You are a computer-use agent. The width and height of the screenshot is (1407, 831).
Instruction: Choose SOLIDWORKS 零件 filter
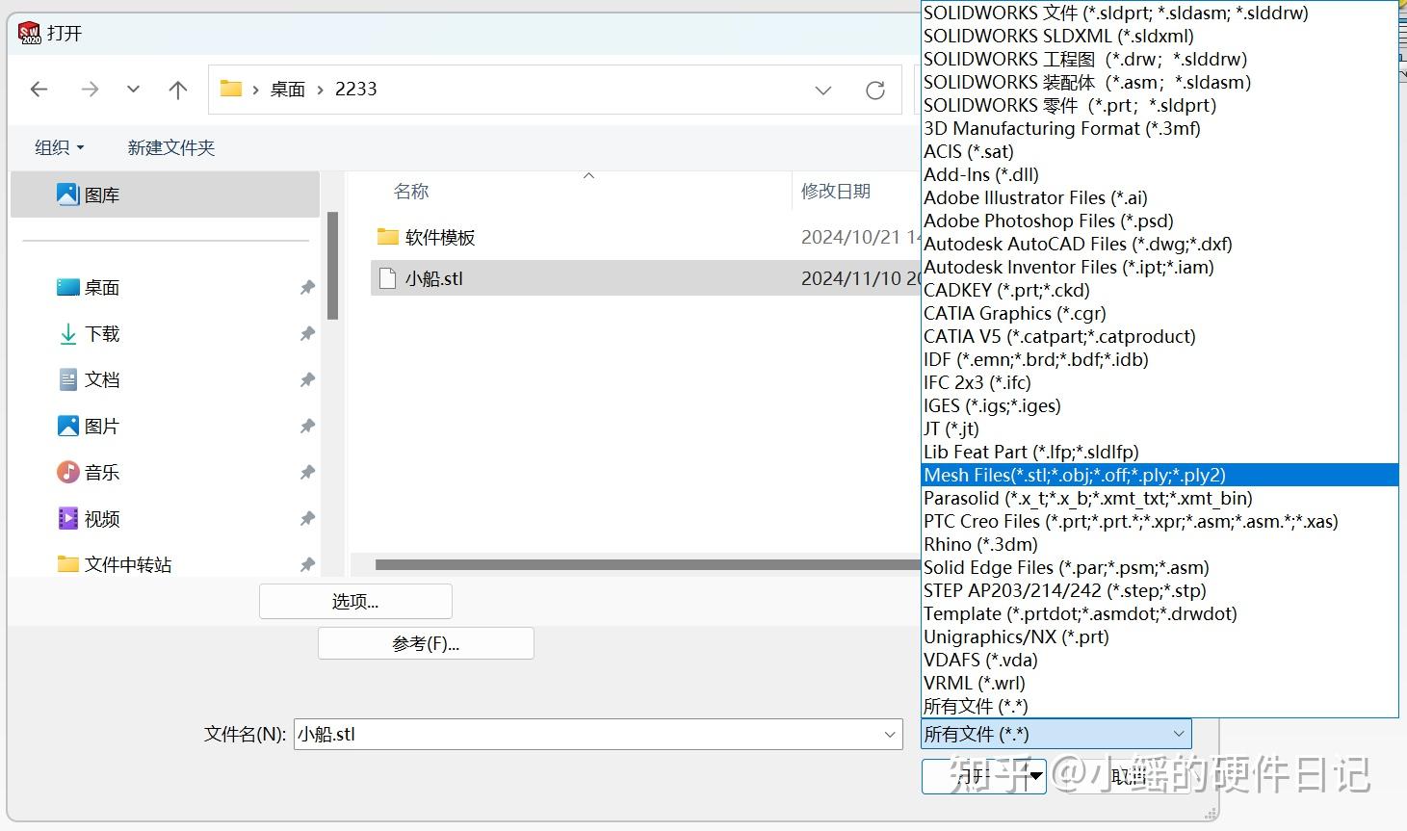[x=1159, y=105]
